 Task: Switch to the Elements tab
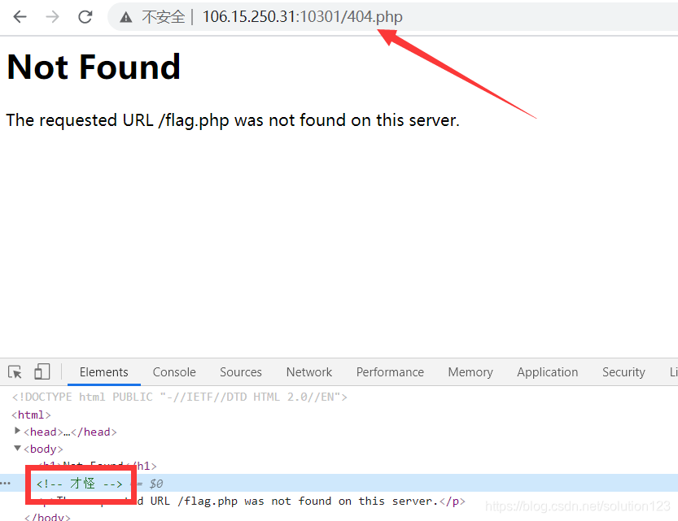[104, 372]
